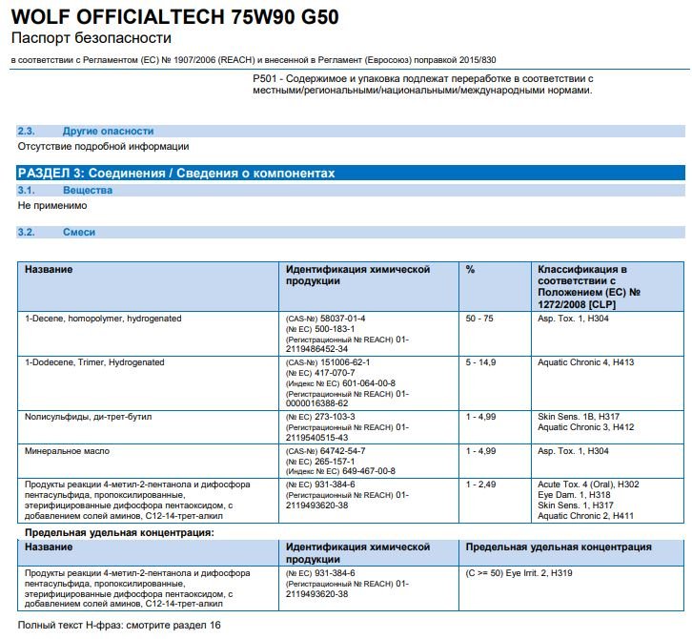Click the classification Acute Tox. 4 (Oral), H302
Image resolution: width=692 pixels, height=639 pixels.
click(588, 484)
